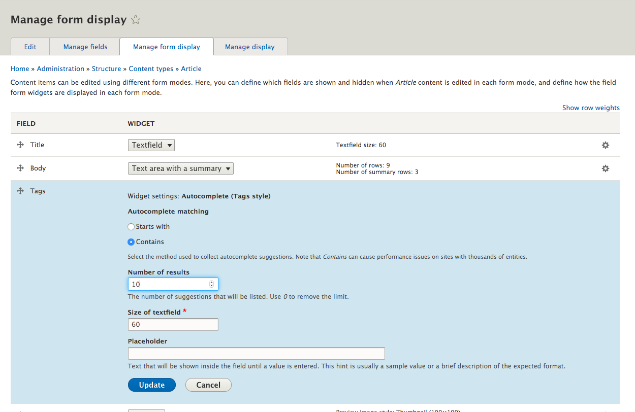The image size is (635, 412).
Task: Click inside the Placeholder text field
Action: coord(256,353)
